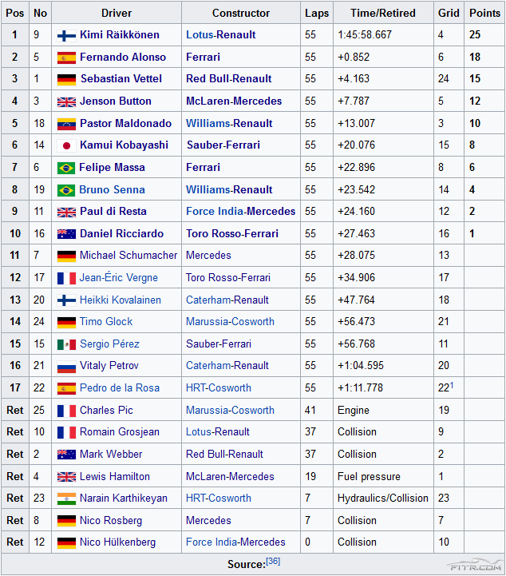
Task: Open the Jean-Éric Vergne driver link
Action: click(x=118, y=278)
